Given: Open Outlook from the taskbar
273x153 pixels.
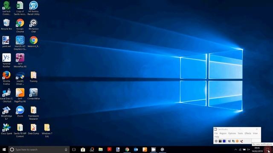Looking at the screenshot, I should click(136, 150).
